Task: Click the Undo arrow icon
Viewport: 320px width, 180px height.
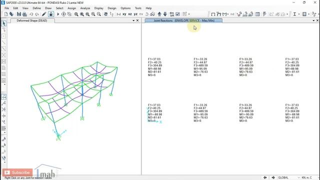Action: click(x=31, y=14)
